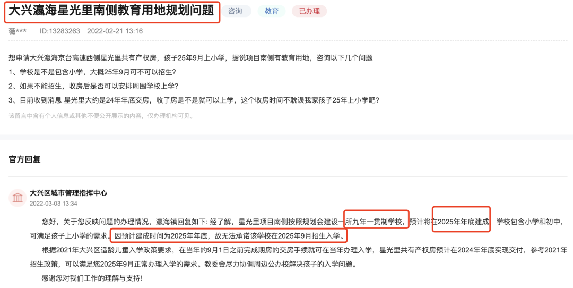The width and height of the screenshot is (573, 288).
Task: Click the username 薇***
Action: (17, 31)
